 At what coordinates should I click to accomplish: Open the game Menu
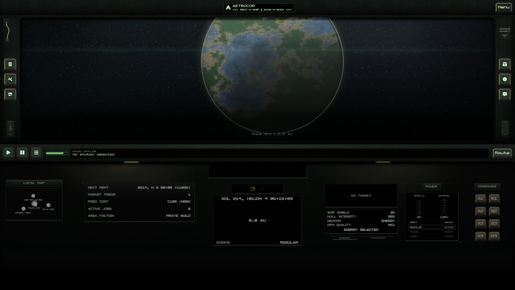pyautogui.click(x=503, y=7)
